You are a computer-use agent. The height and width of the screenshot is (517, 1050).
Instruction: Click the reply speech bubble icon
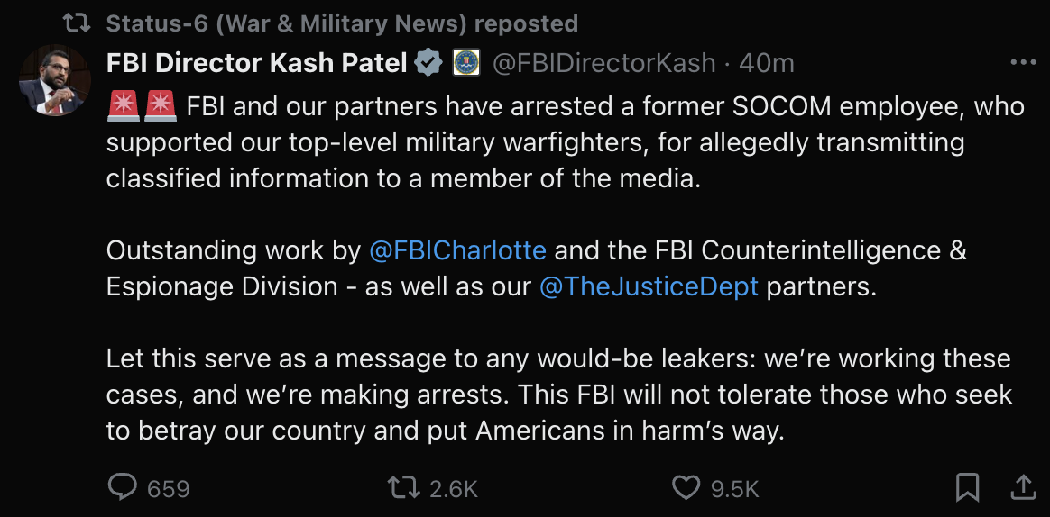[x=122, y=487]
